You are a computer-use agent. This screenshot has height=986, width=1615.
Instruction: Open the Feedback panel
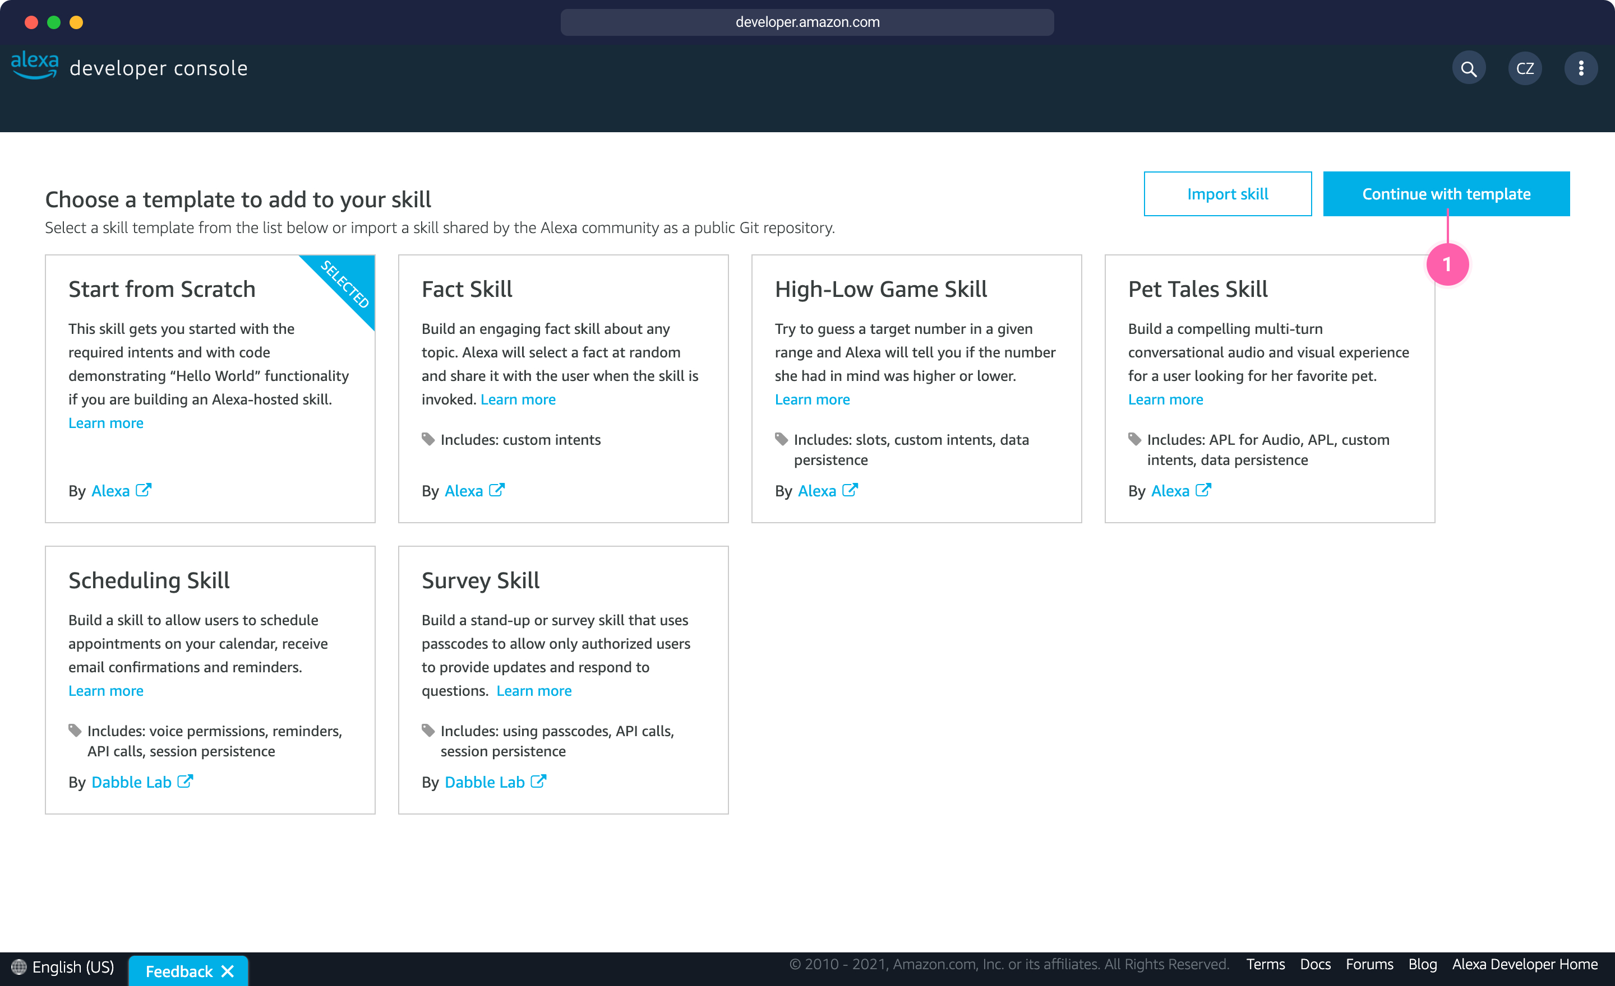point(179,971)
